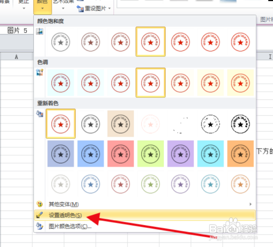Click the palette icon beside 其他变体

click(x=39, y=204)
